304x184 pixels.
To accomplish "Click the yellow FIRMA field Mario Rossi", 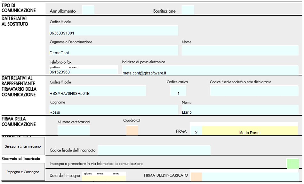I will click(x=250, y=131).
